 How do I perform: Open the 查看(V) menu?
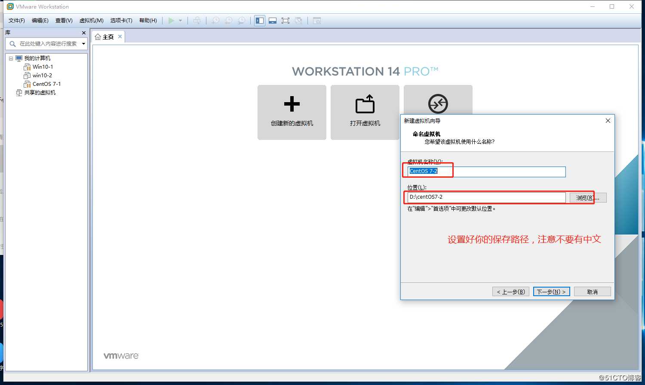[64, 21]
